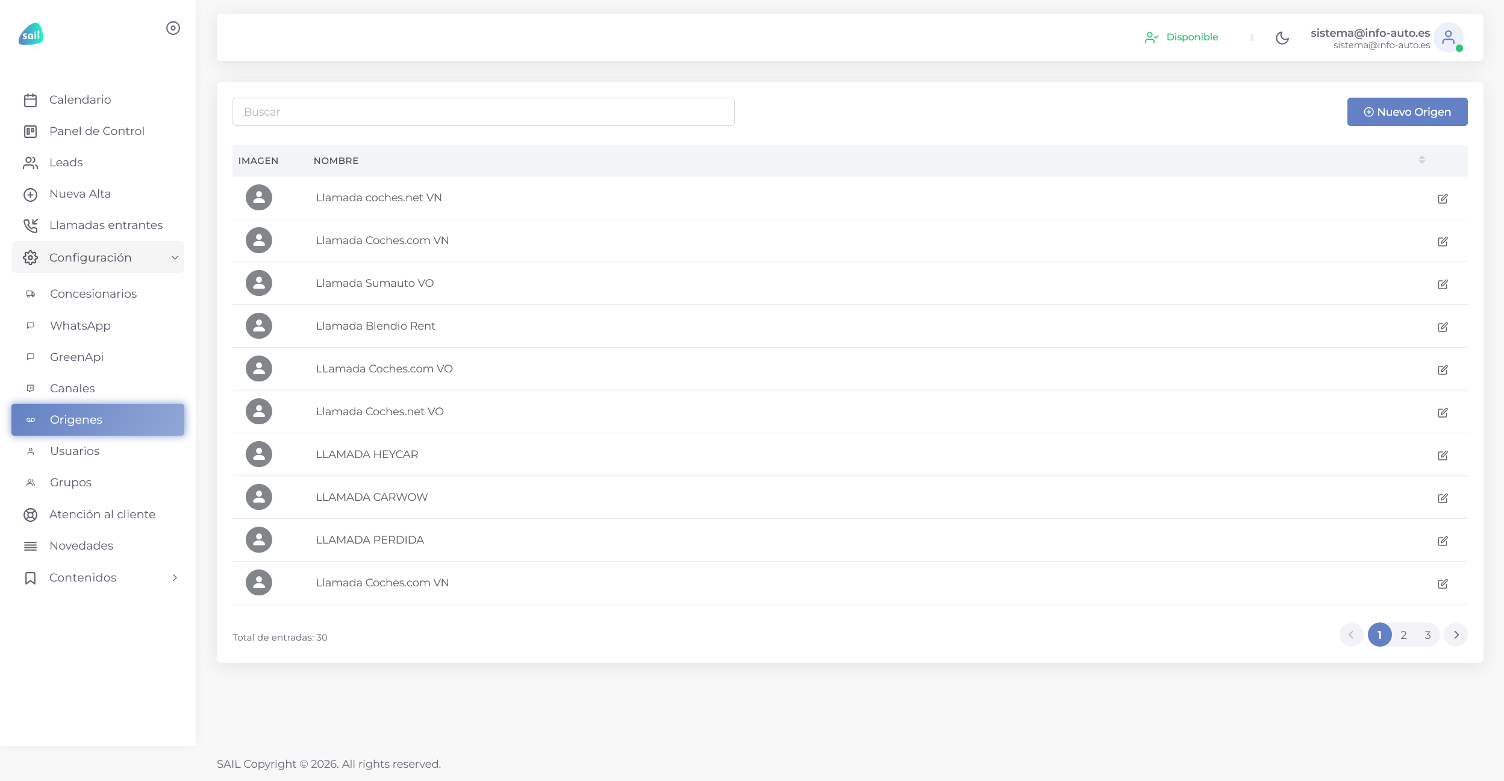Expand the Contenidos submenu arrow

[x=175, y=577]
